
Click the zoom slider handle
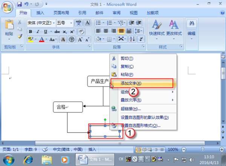pyautogui.click(x=203, y=149)
